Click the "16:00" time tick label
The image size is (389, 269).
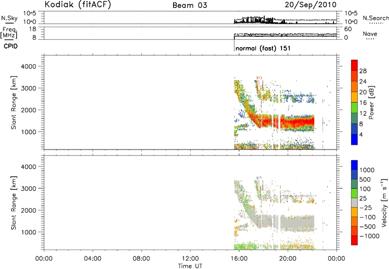(239, 259)
